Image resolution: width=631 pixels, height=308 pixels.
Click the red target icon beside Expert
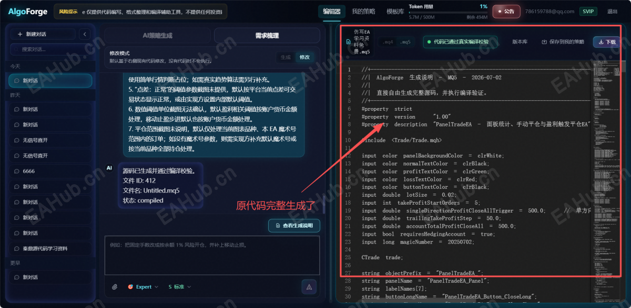pos(130,287)
